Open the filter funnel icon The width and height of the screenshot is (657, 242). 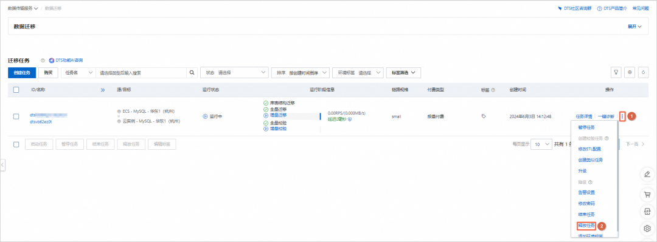coord(616,72)
